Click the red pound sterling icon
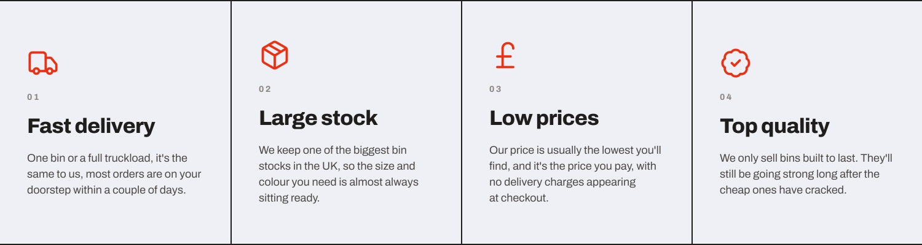Screen dimensions: 922x245 tap(505, 55)
